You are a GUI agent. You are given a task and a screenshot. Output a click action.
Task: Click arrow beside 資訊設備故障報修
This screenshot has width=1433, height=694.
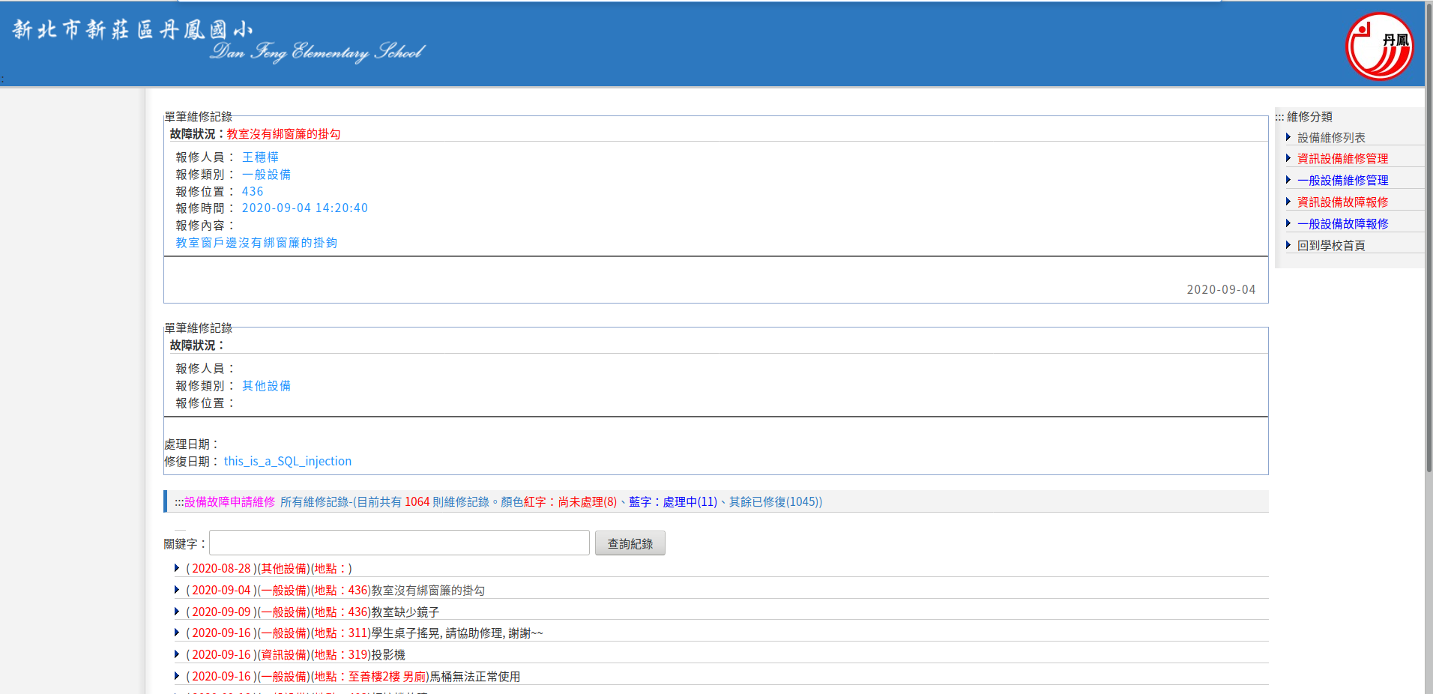1288,202
